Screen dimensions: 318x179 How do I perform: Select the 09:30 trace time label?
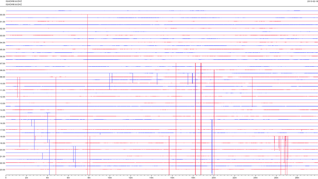(x=2, y=77)
